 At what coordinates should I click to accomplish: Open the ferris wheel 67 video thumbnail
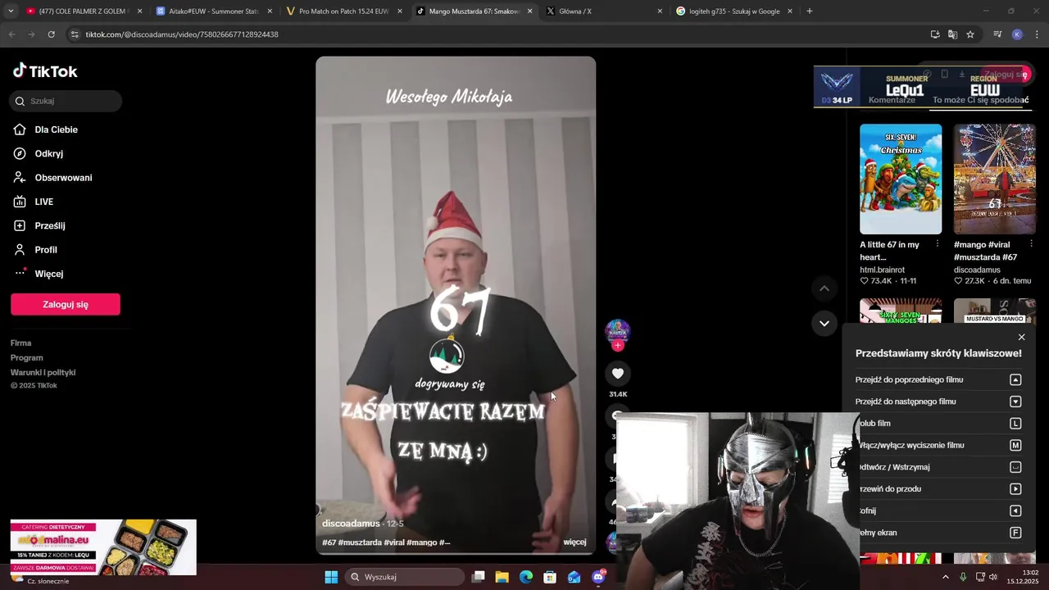click(995, 179)
